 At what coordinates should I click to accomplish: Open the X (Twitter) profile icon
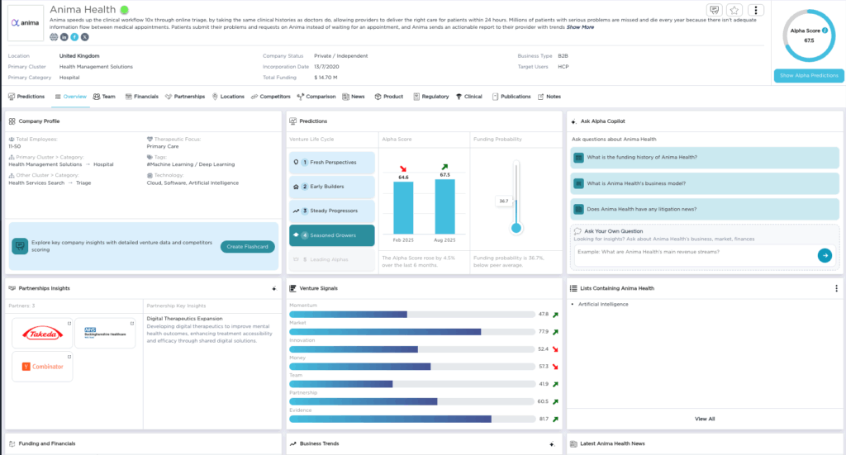pyautogui.click(x=85, y=37)
